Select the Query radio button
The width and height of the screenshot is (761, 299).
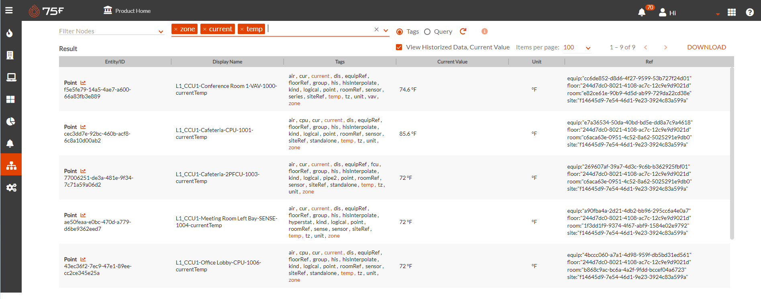tap(427, 32)
